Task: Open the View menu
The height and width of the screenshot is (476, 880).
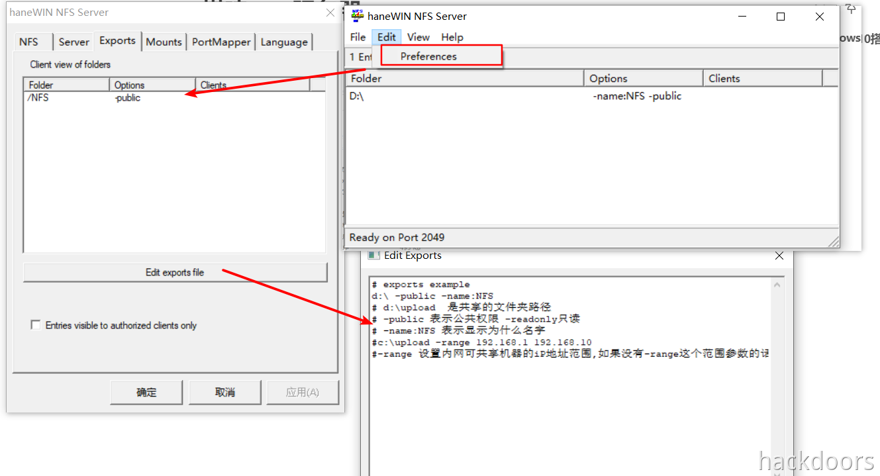Action: (x=418, y=37)
